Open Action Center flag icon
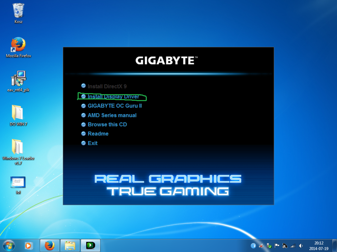337x252 pixels. coord(277,246)
